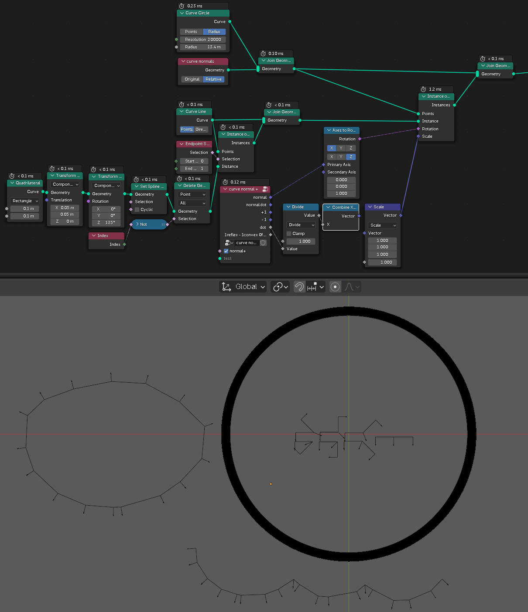Click node group icon in curve normal + header
The width and height of the screenshot is (528, 612).
pyautogui.click(x=265, y=189)
